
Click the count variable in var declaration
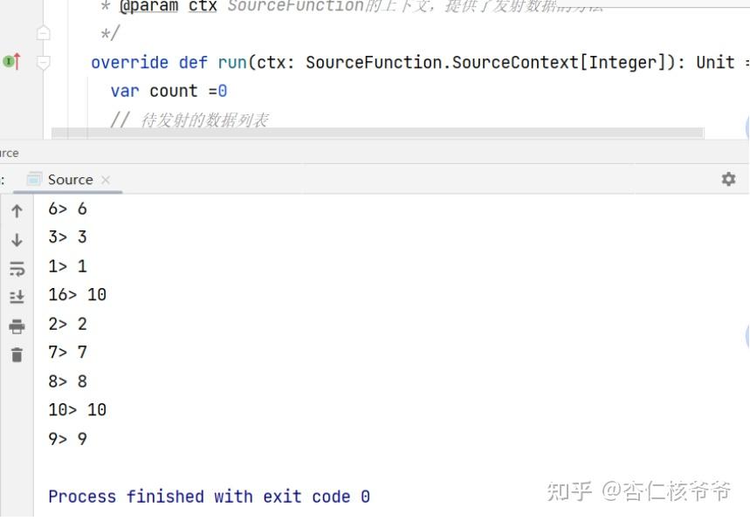pyautogui.click(x=173, y=91)
